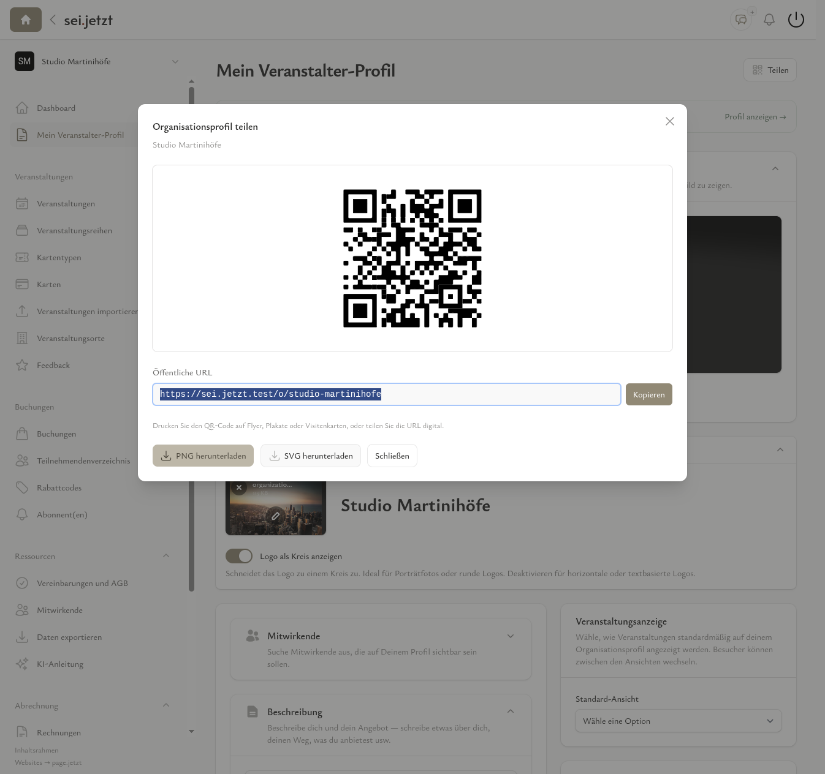Download QR code as PNG
The image size is (825, 774).
(x=203, y=456)
